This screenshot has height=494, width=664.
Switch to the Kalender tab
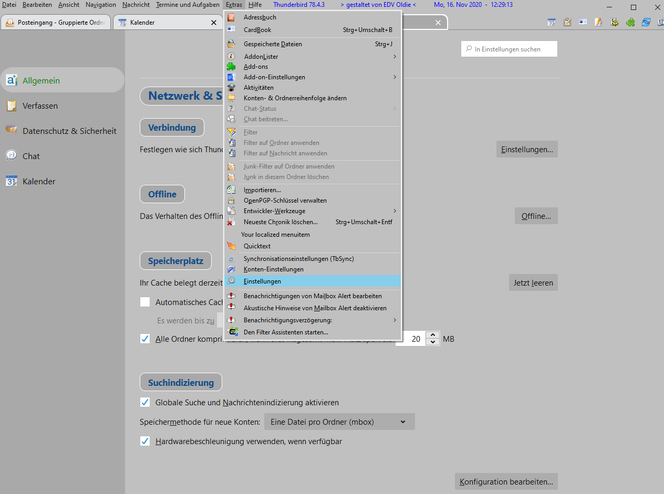tap(168, 23)
